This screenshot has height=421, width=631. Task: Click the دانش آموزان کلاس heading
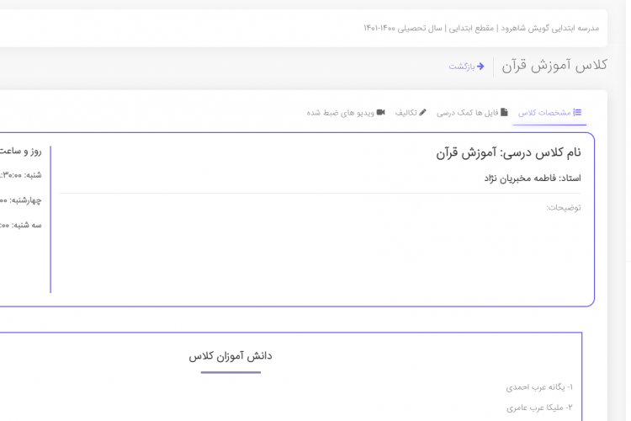pos(231,356)
